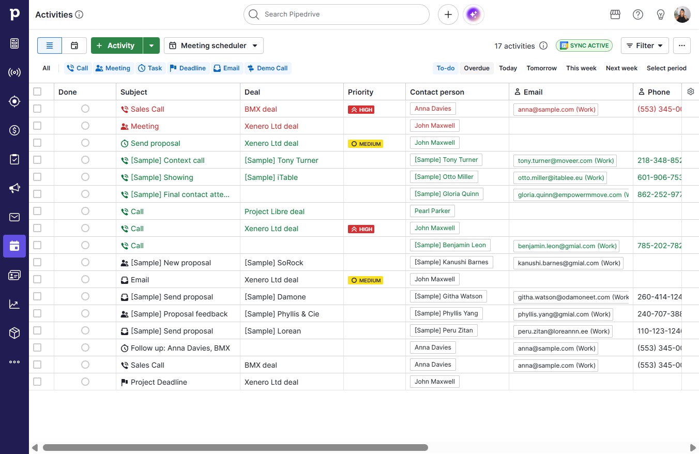Open Activities calendar icon in sidebar
The height and width of the screenshot is (454, 699).
click(14, 246)
